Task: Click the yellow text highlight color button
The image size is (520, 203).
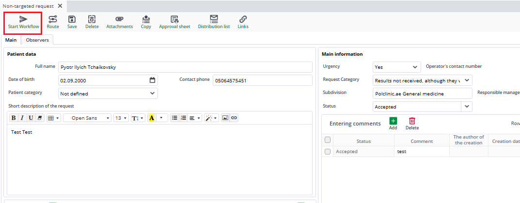Action: [x=152, y=118]
